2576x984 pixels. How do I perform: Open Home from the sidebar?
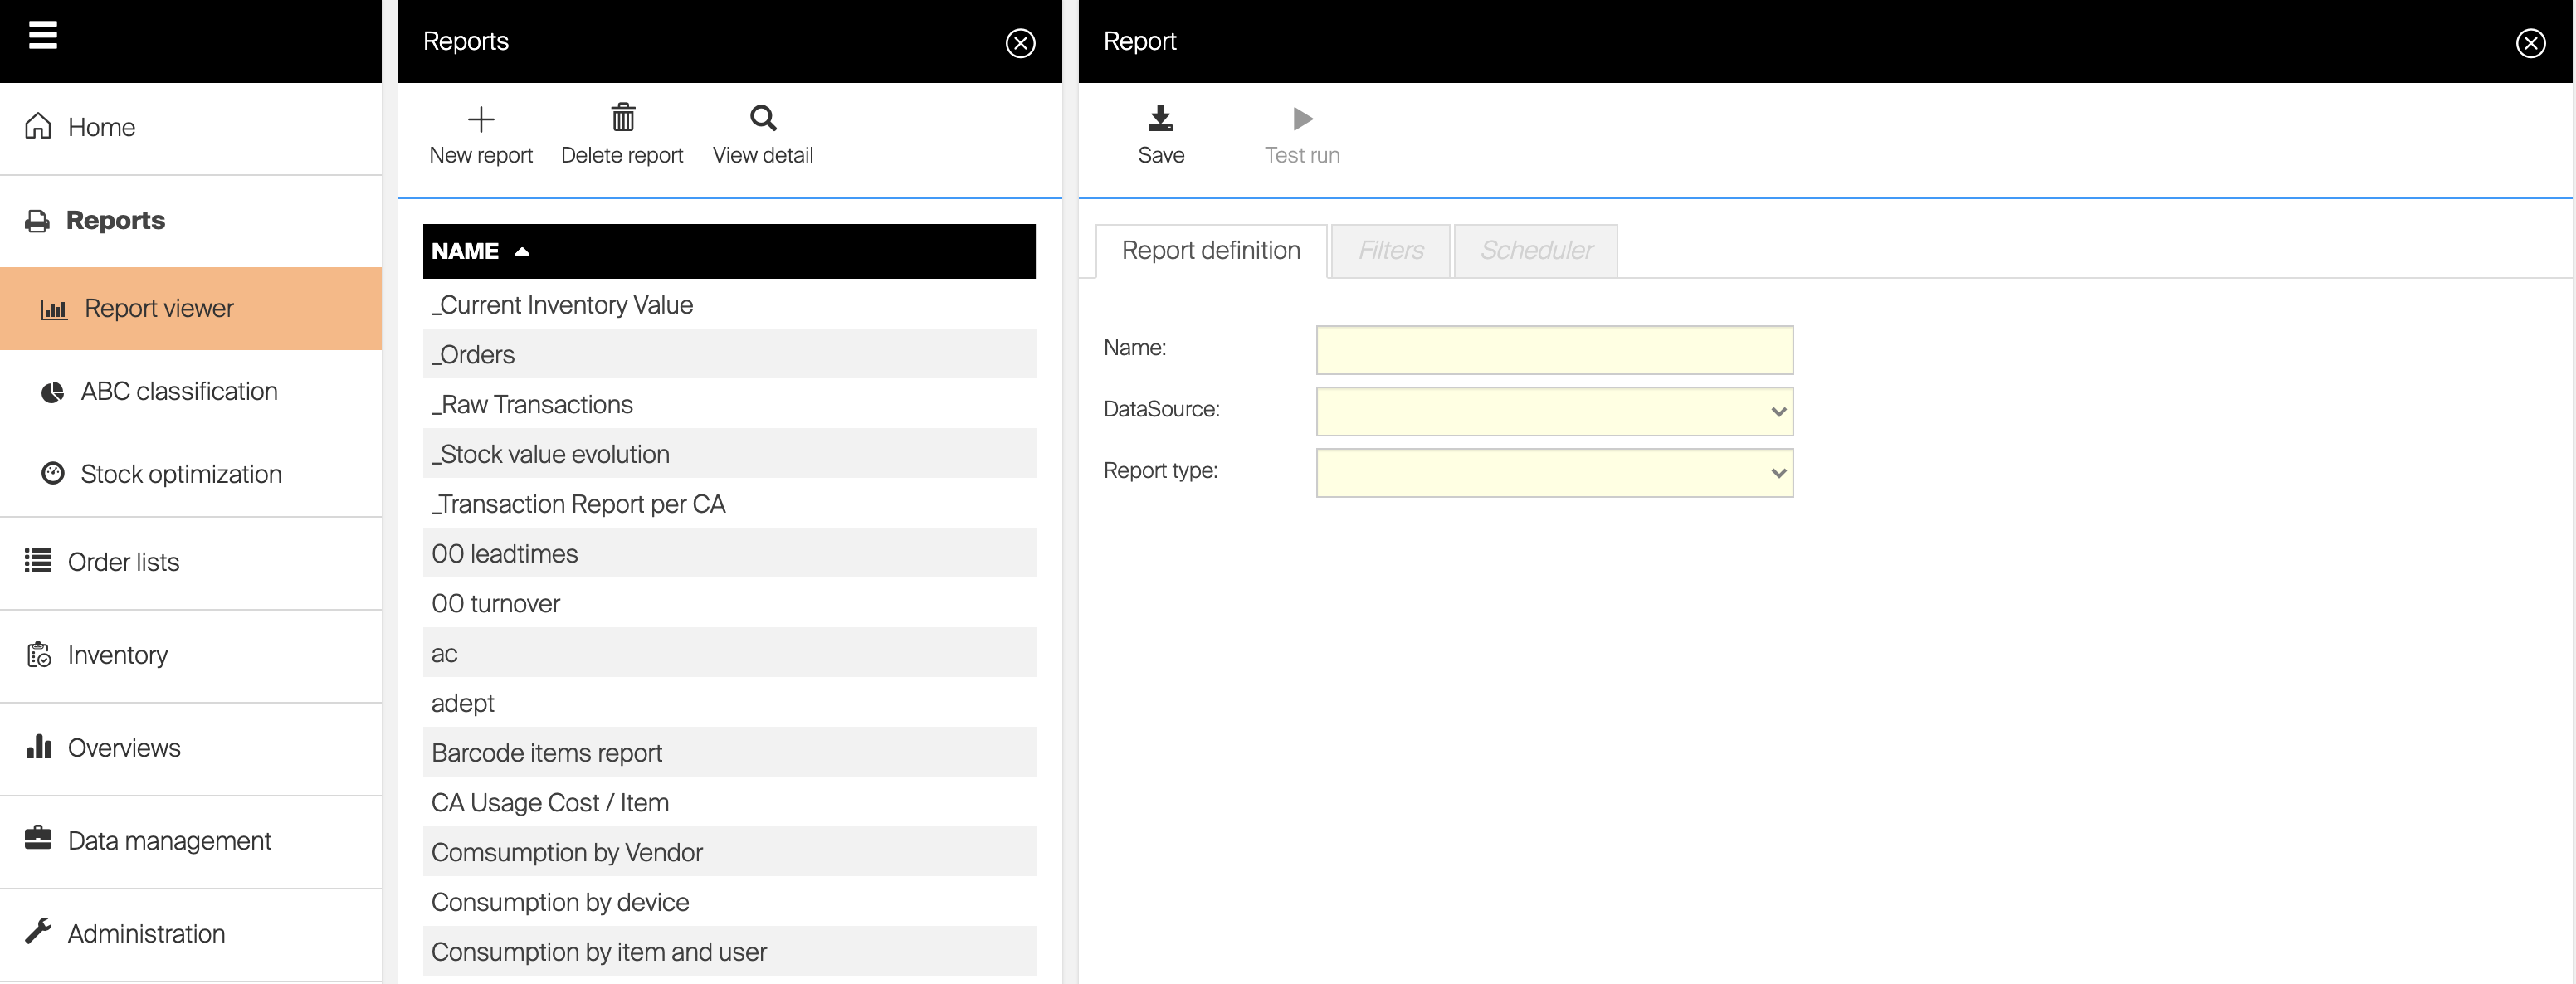[101, 128]
